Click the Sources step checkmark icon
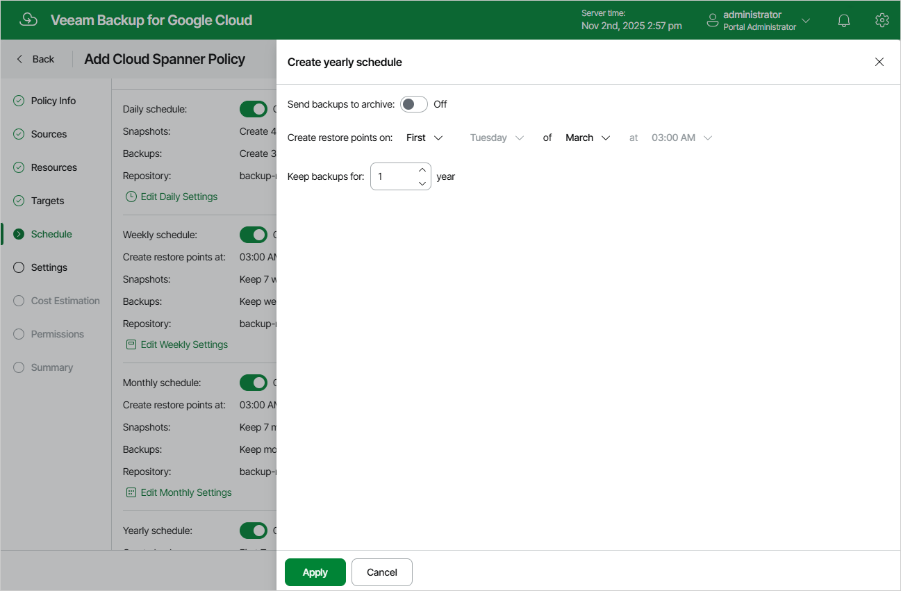Screen dimensions: 901x591 (x=19, y=134)
